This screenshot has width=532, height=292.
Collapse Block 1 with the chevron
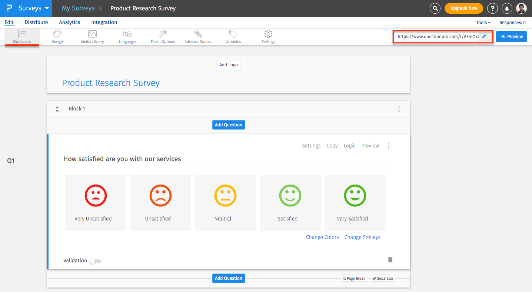click(57, 109)
